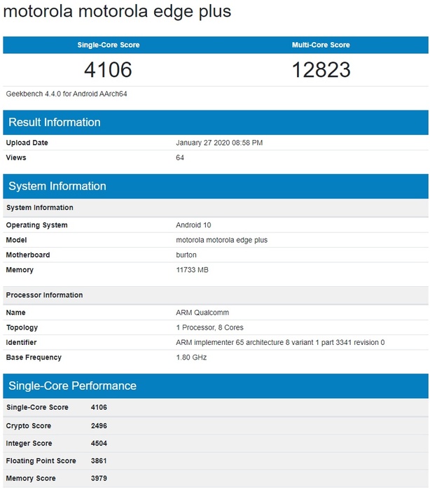Click the page title motorola edge plus

(117, 12)
